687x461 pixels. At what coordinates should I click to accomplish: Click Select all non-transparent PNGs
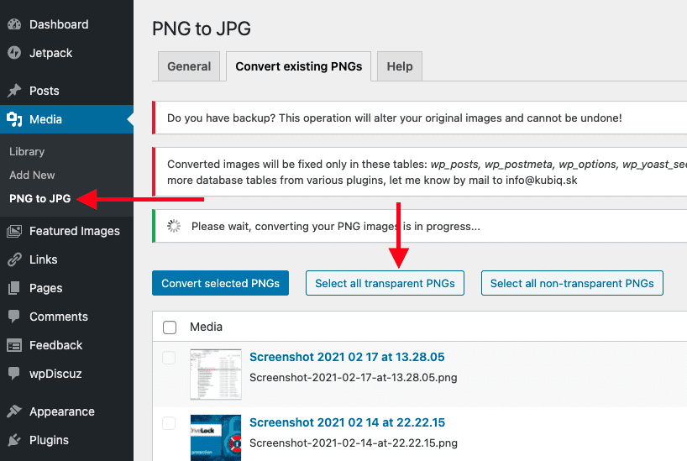[x=572, y=283]
